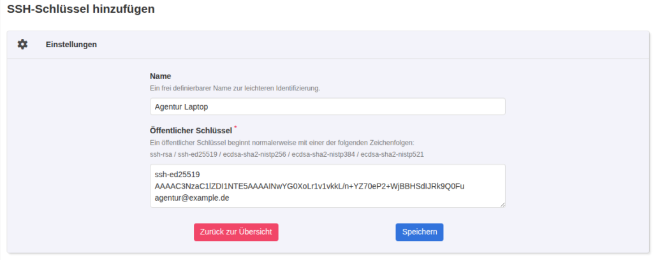
Task: Click the Name field label
Action: [160, 76]
